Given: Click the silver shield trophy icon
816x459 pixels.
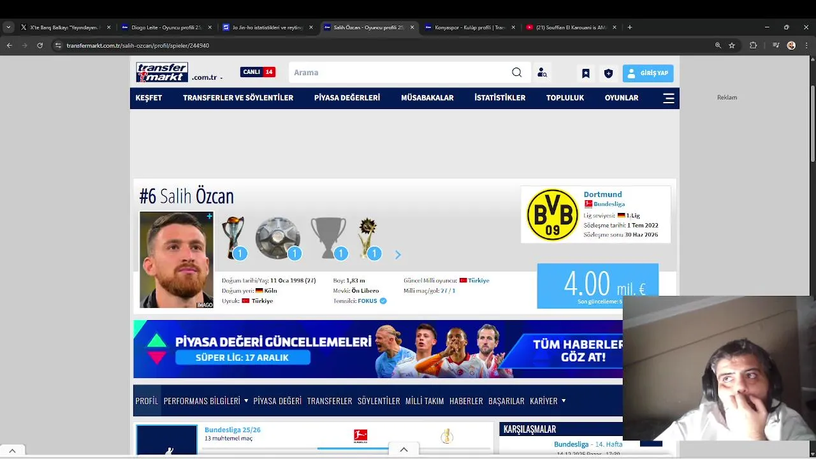Looking at the screenshot, I should click(278, 238).
